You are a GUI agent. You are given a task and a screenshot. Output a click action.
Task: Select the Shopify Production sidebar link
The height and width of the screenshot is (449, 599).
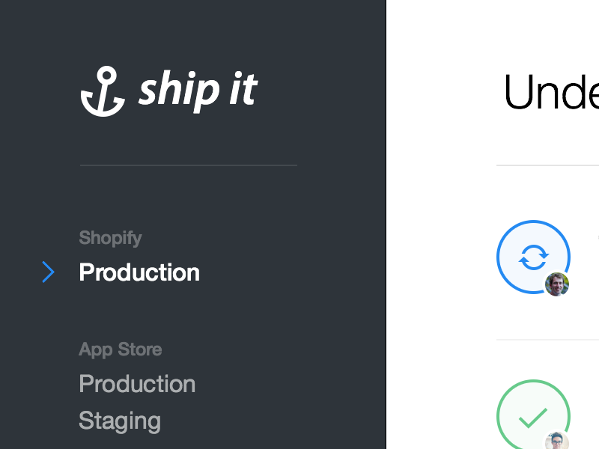[139, 272]
